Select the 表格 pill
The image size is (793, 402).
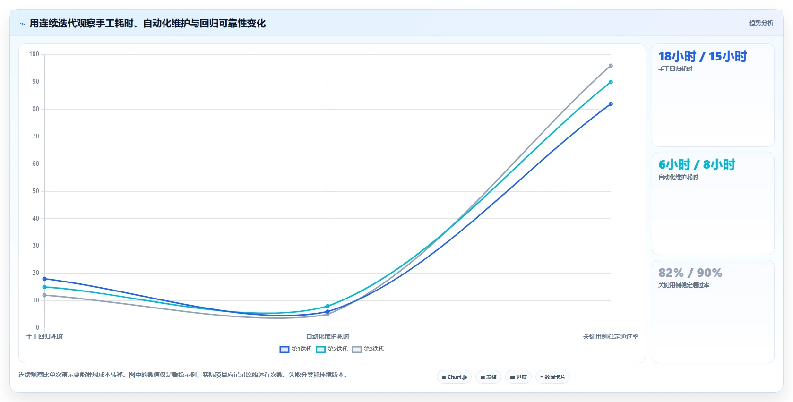(489, 377)
